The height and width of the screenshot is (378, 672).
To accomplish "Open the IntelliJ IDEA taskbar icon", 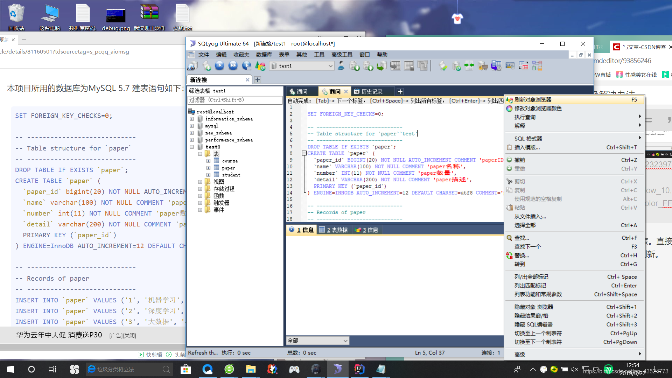I will coord(359,369).
